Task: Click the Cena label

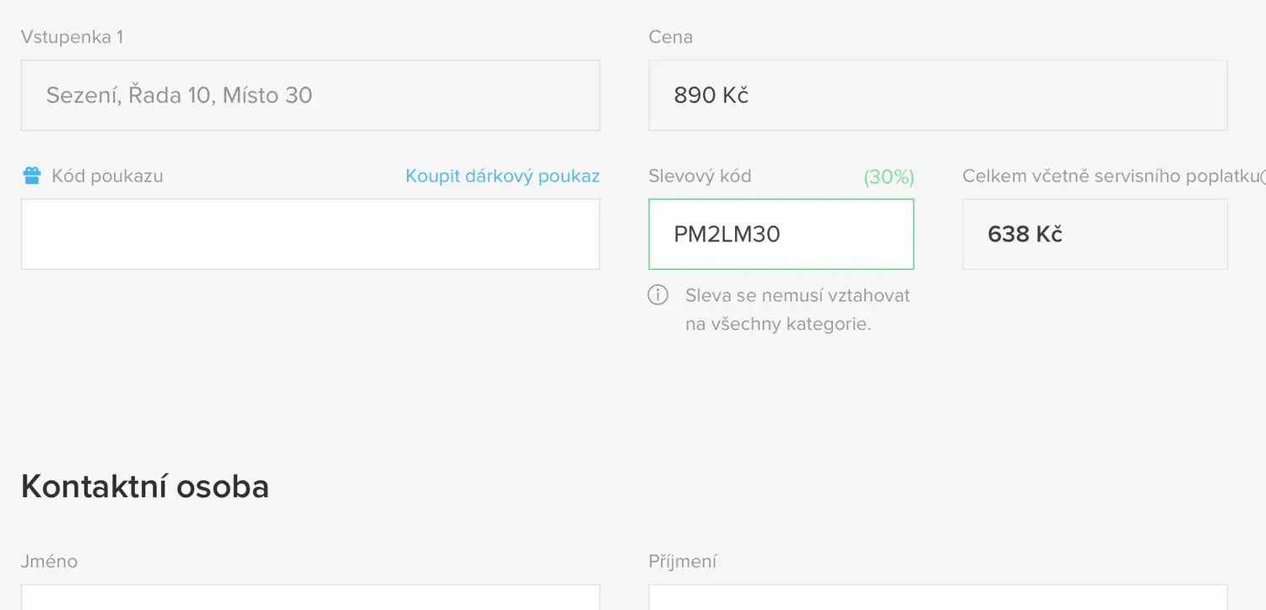Action: tap(670, 37)
